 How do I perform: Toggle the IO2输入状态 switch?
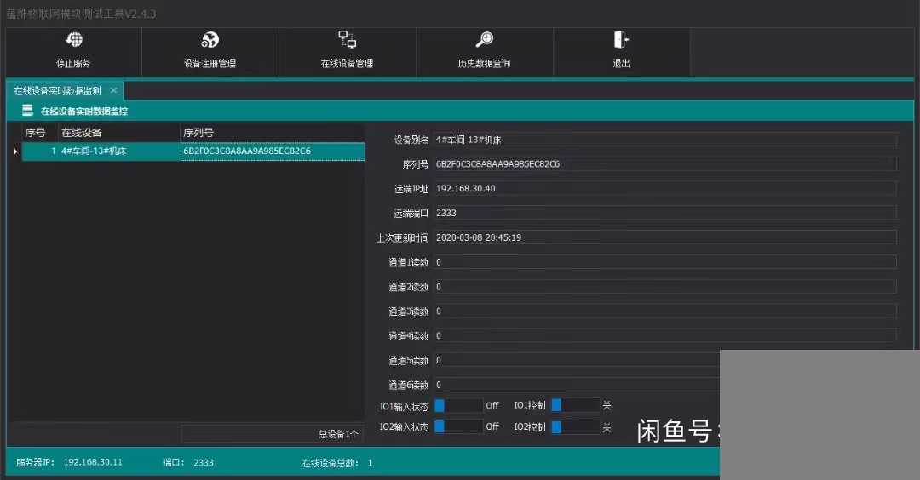(x=458, y=426)
